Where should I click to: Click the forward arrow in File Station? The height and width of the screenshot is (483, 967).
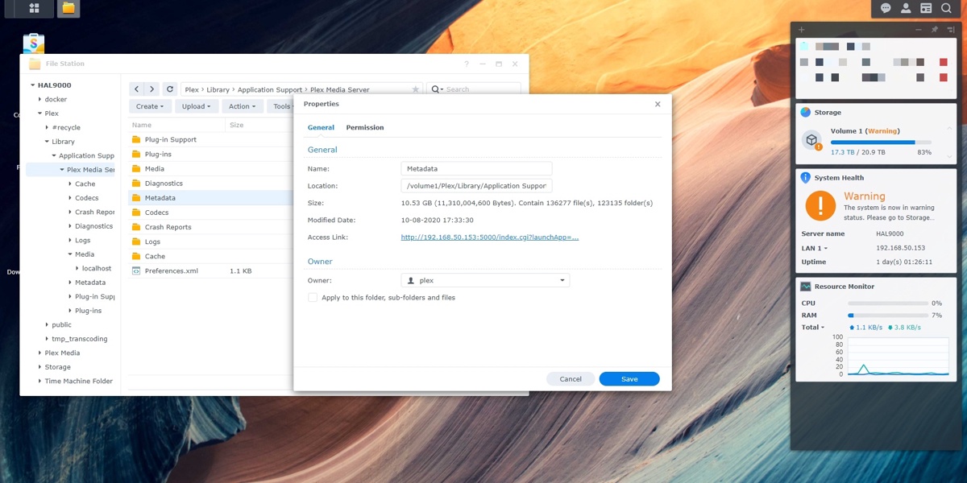coord(151,89)
